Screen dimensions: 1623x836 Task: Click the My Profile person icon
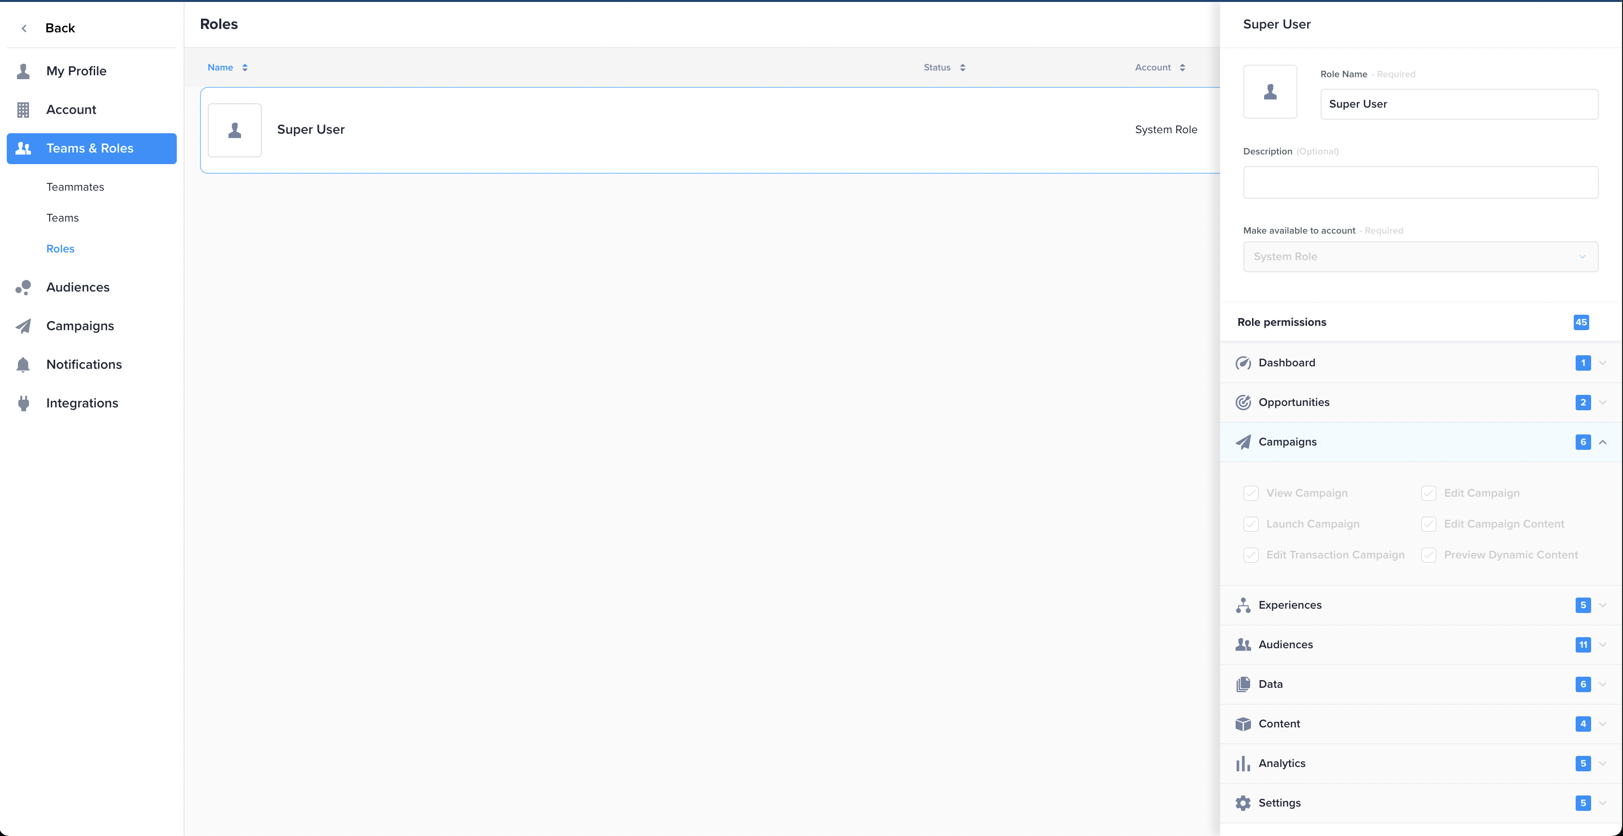[23, 71]
